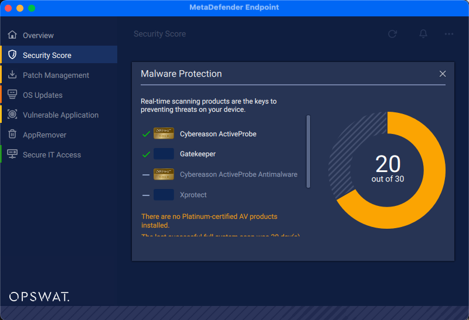469x320 pixels.
Task: Close the Malware Protection panel
Action: pos(443,74)
